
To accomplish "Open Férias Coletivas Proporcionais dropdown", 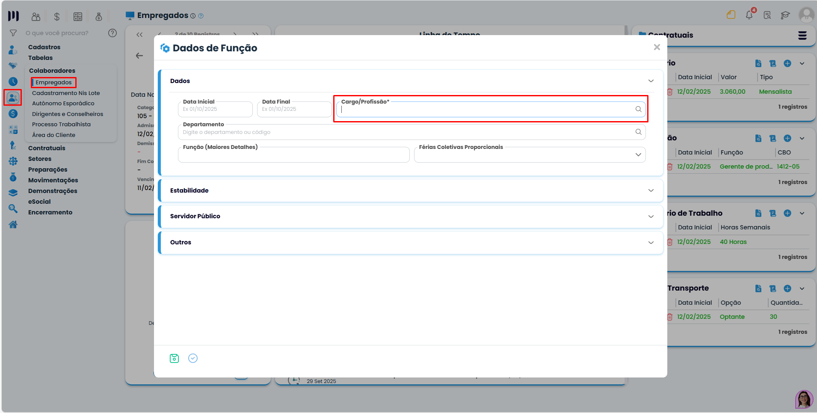I will point(530,155).
